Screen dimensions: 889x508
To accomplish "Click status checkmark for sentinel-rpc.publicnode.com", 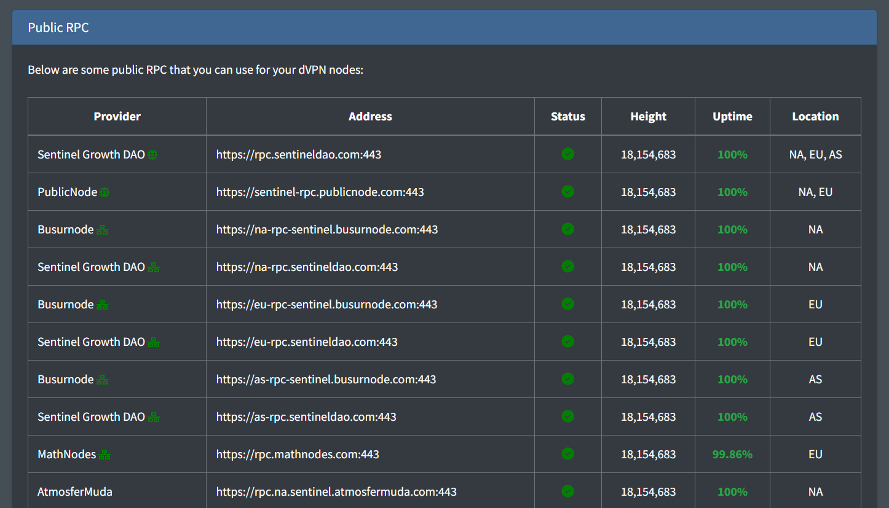I will click(568, 191).
